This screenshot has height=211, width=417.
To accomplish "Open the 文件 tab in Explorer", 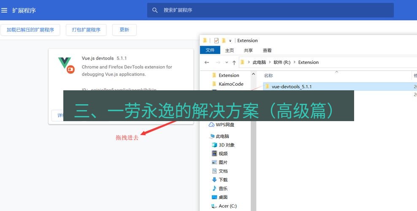I will click(210, 50).
